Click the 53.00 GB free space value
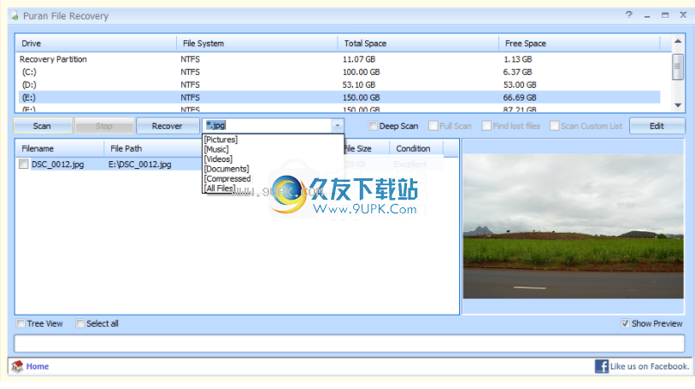Viewport: 695px width, 389px height. pos(520,84)
